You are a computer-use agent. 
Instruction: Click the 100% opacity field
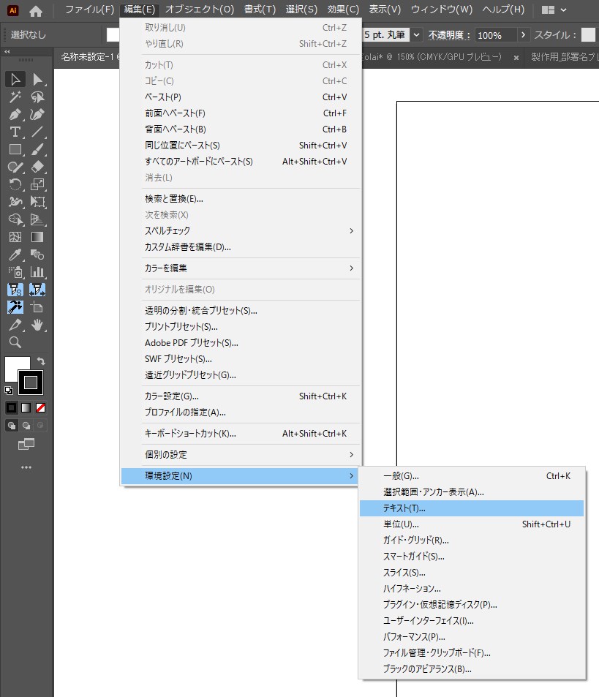[495, 35]
